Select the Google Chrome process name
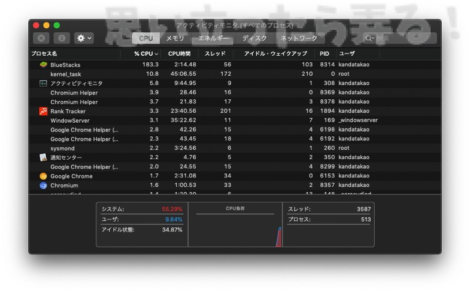This screenshot has width=470, height=292. click(x=71, y=176)
